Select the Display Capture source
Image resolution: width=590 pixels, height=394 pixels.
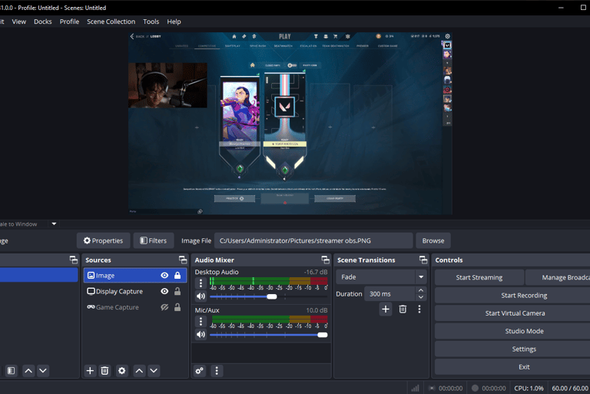click(119, 291)
